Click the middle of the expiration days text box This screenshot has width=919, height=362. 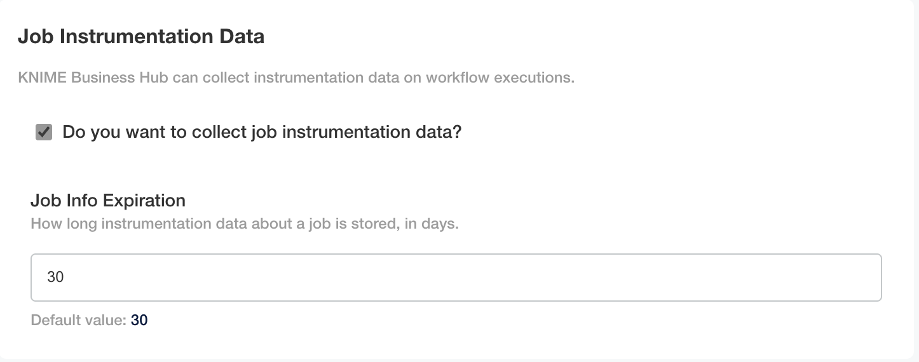(456, 278)
